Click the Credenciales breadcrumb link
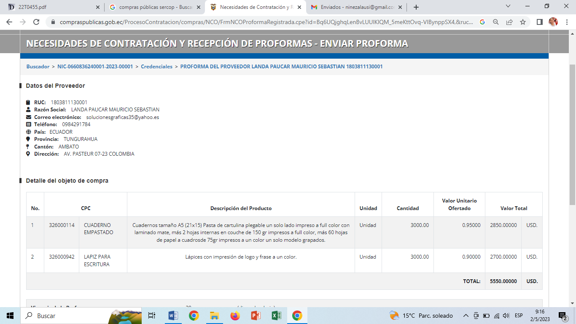 click(156, 67)
